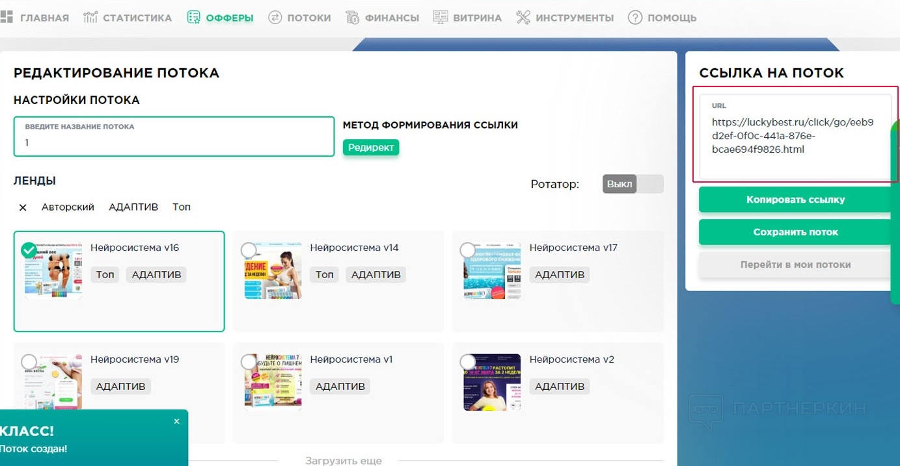900x466 pixels.
Task: Close the Поток создан notification
Action: coord(176,421)
